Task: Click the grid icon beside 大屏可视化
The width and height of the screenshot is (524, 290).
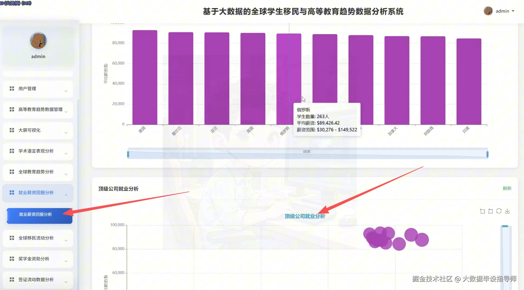Action: tap(11, 130)
